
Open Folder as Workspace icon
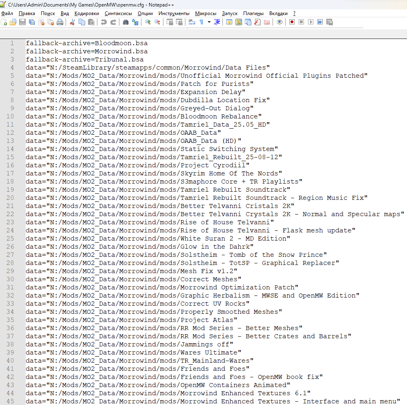point(266,22)
